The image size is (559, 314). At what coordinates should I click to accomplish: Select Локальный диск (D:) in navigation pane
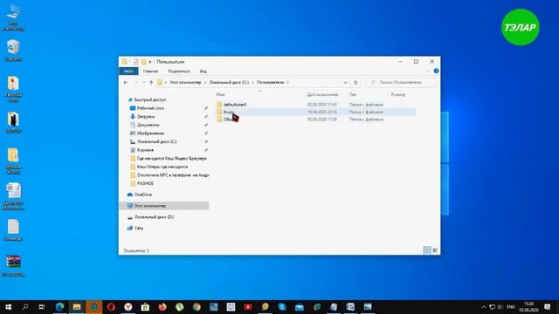tap(154, 217)
